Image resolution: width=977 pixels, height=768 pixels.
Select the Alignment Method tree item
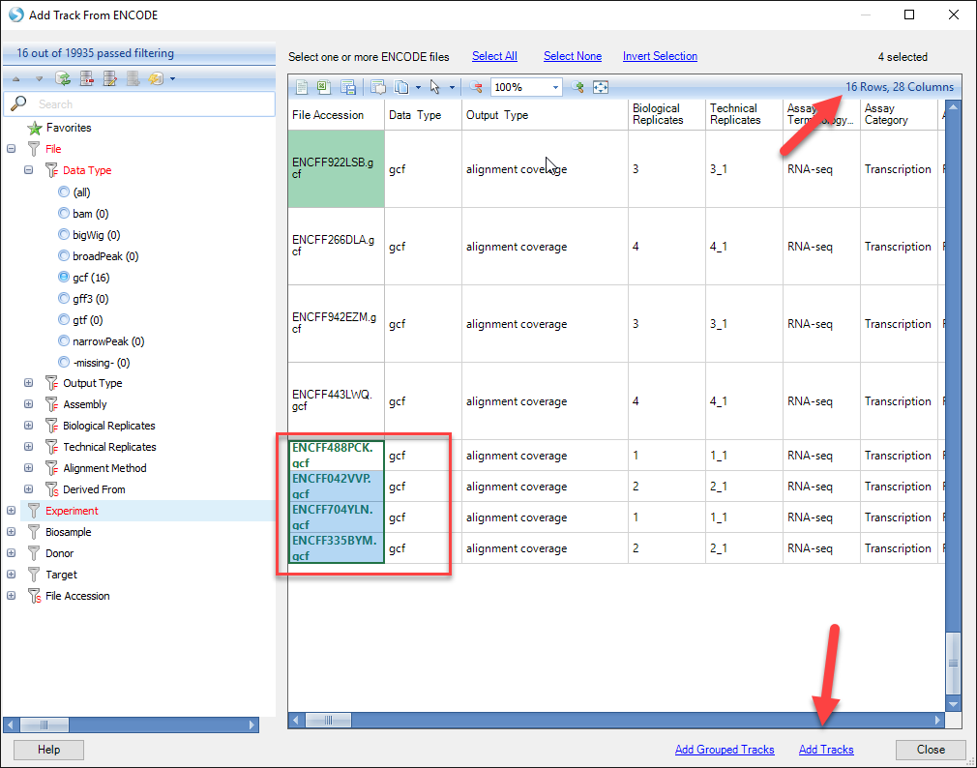104,468
